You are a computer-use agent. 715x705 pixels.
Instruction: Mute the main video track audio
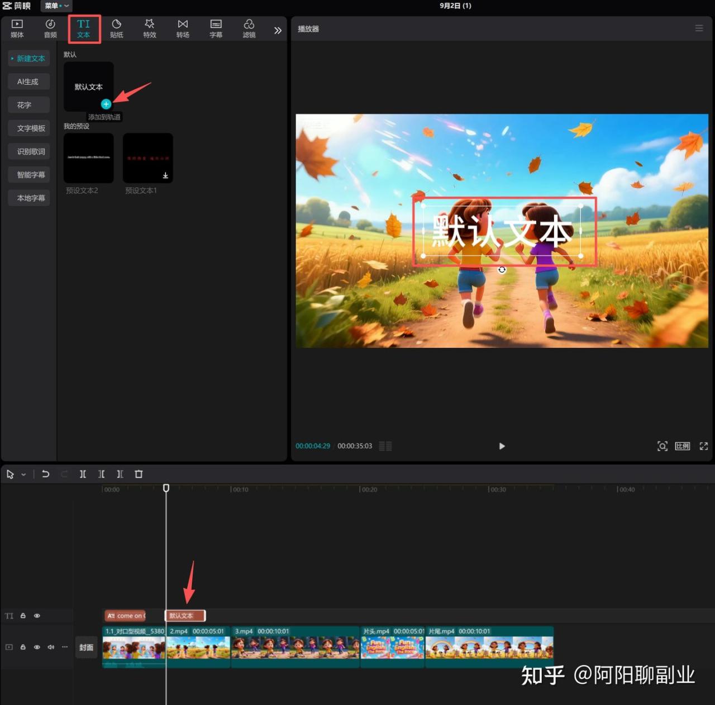click(x=51, y=647)
